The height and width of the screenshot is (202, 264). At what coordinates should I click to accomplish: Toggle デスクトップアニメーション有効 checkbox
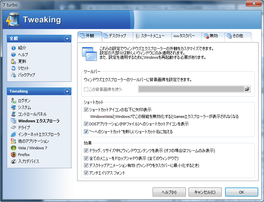pyautogui.click(x=86, y=166)
